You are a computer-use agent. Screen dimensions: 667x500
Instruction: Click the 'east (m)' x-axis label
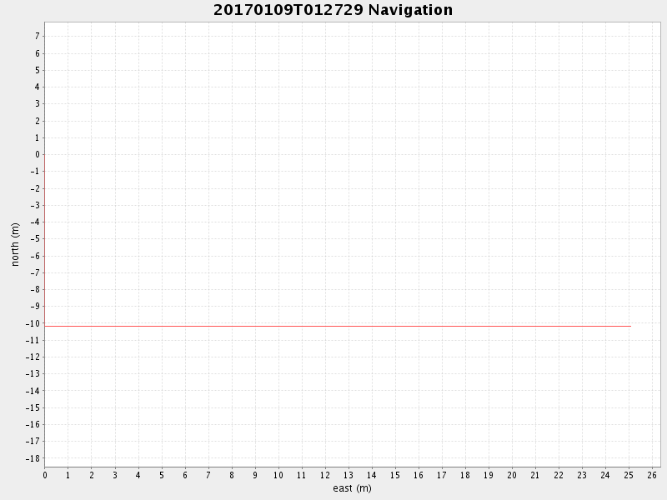[x=352, y=488]
